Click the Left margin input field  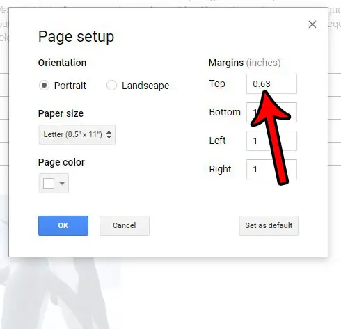[x=271, y=141]
